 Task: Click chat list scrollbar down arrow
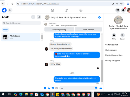tap(42, 40)
